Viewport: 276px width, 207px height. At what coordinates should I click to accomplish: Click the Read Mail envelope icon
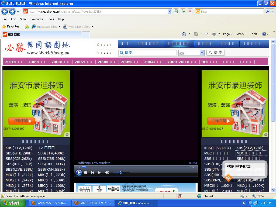pyautogui.click(x=206, y=34)
